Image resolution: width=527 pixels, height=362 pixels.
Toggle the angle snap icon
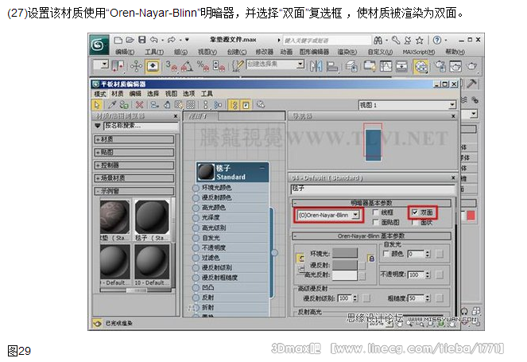(x=187, y=66)
